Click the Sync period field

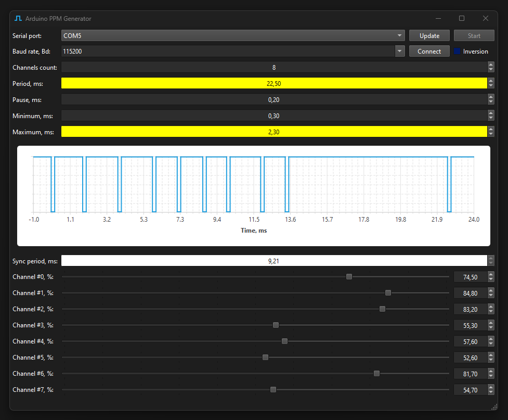(x=274, y=261)
